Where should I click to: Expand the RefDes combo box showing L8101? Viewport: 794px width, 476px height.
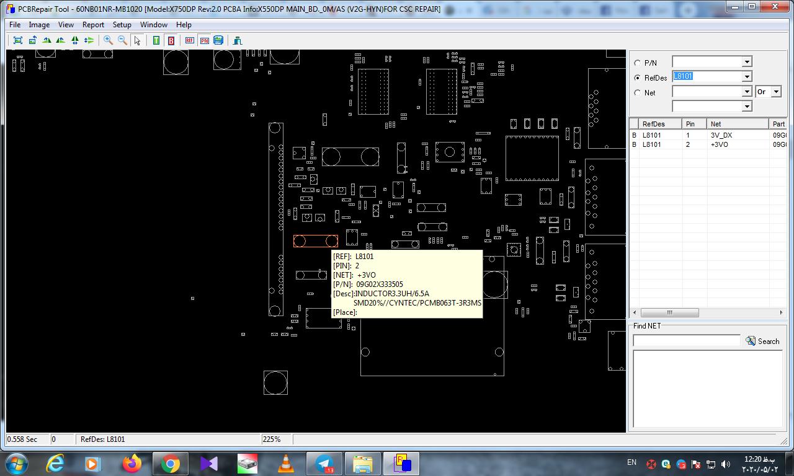point(747,77)
